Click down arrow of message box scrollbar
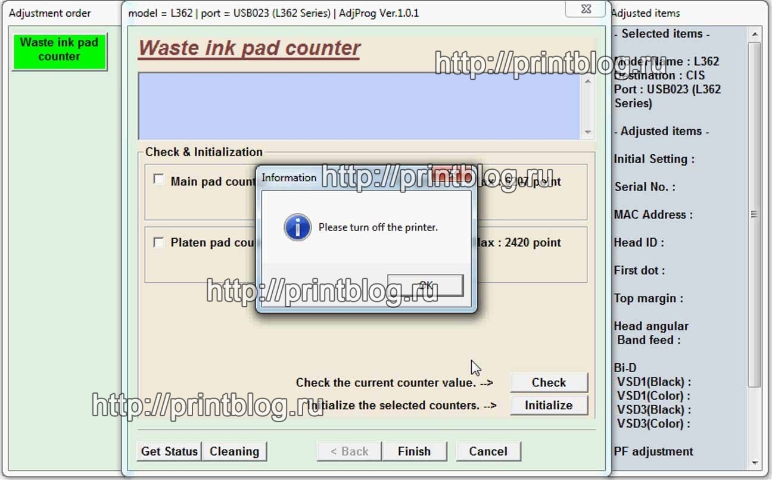772x480 pixels. tap(588, 132)
